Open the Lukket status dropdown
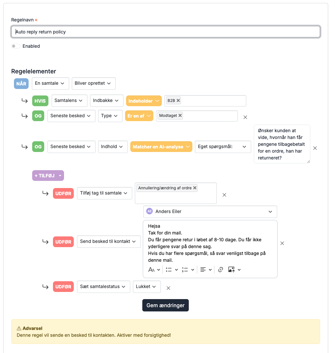335x353 pixels. click(x=147, y=286)
